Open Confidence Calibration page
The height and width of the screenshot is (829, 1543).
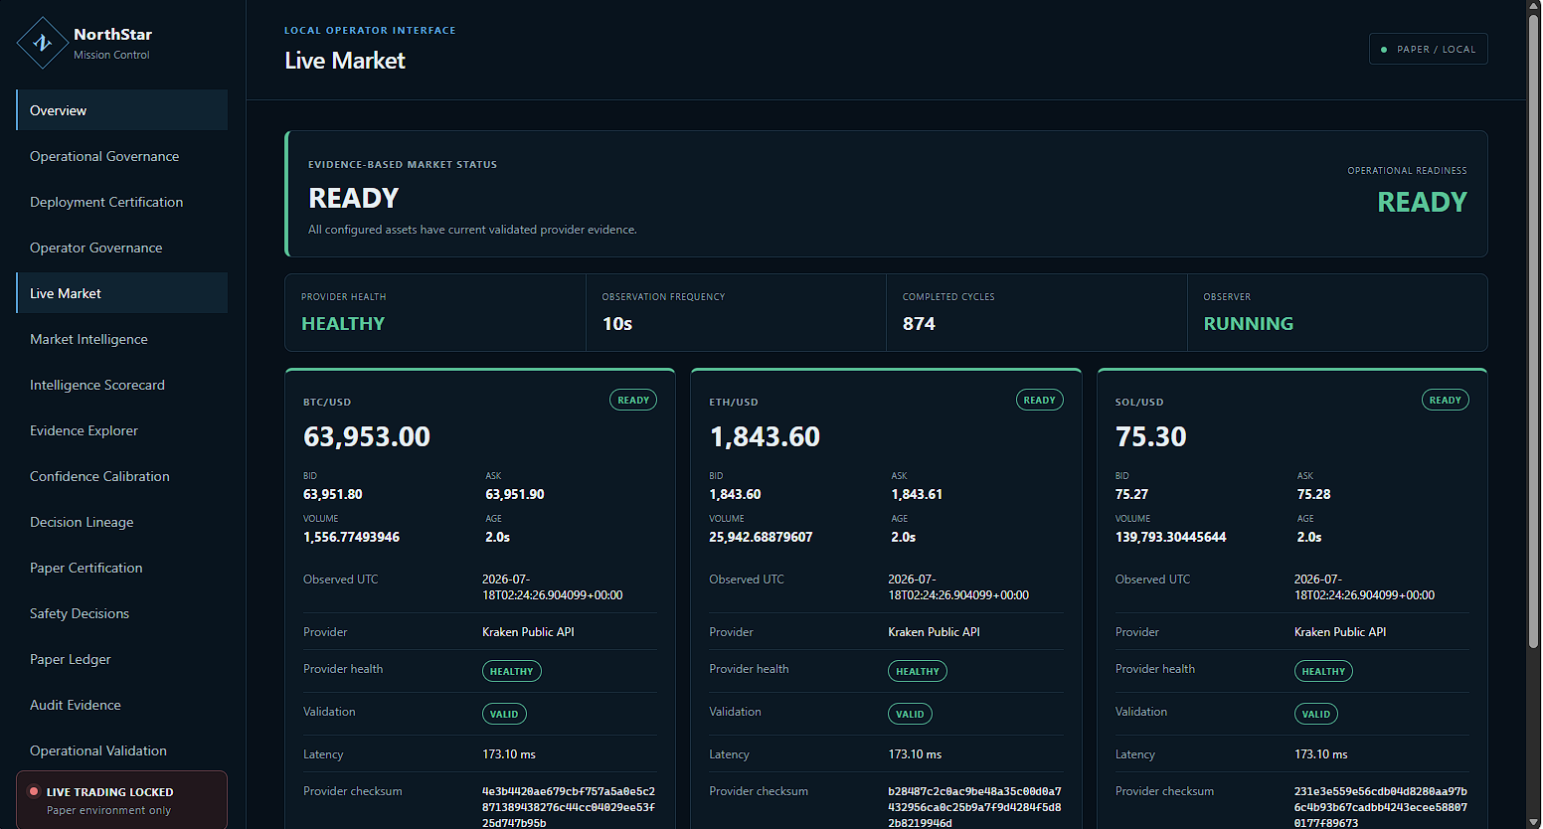pyautogui.click(x=122, y=476)
